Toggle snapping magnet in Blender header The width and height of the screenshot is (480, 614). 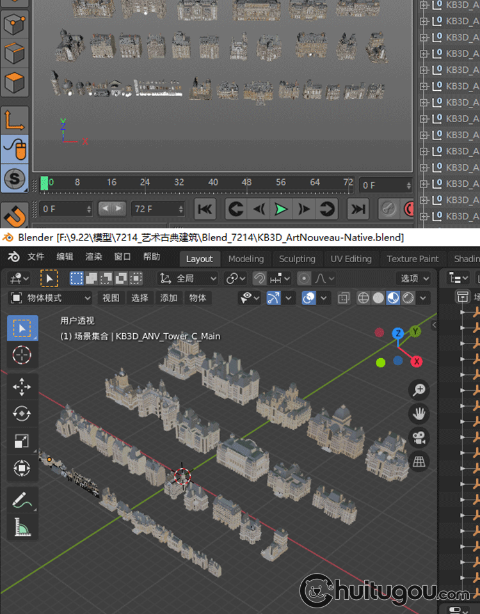[260, 278]
